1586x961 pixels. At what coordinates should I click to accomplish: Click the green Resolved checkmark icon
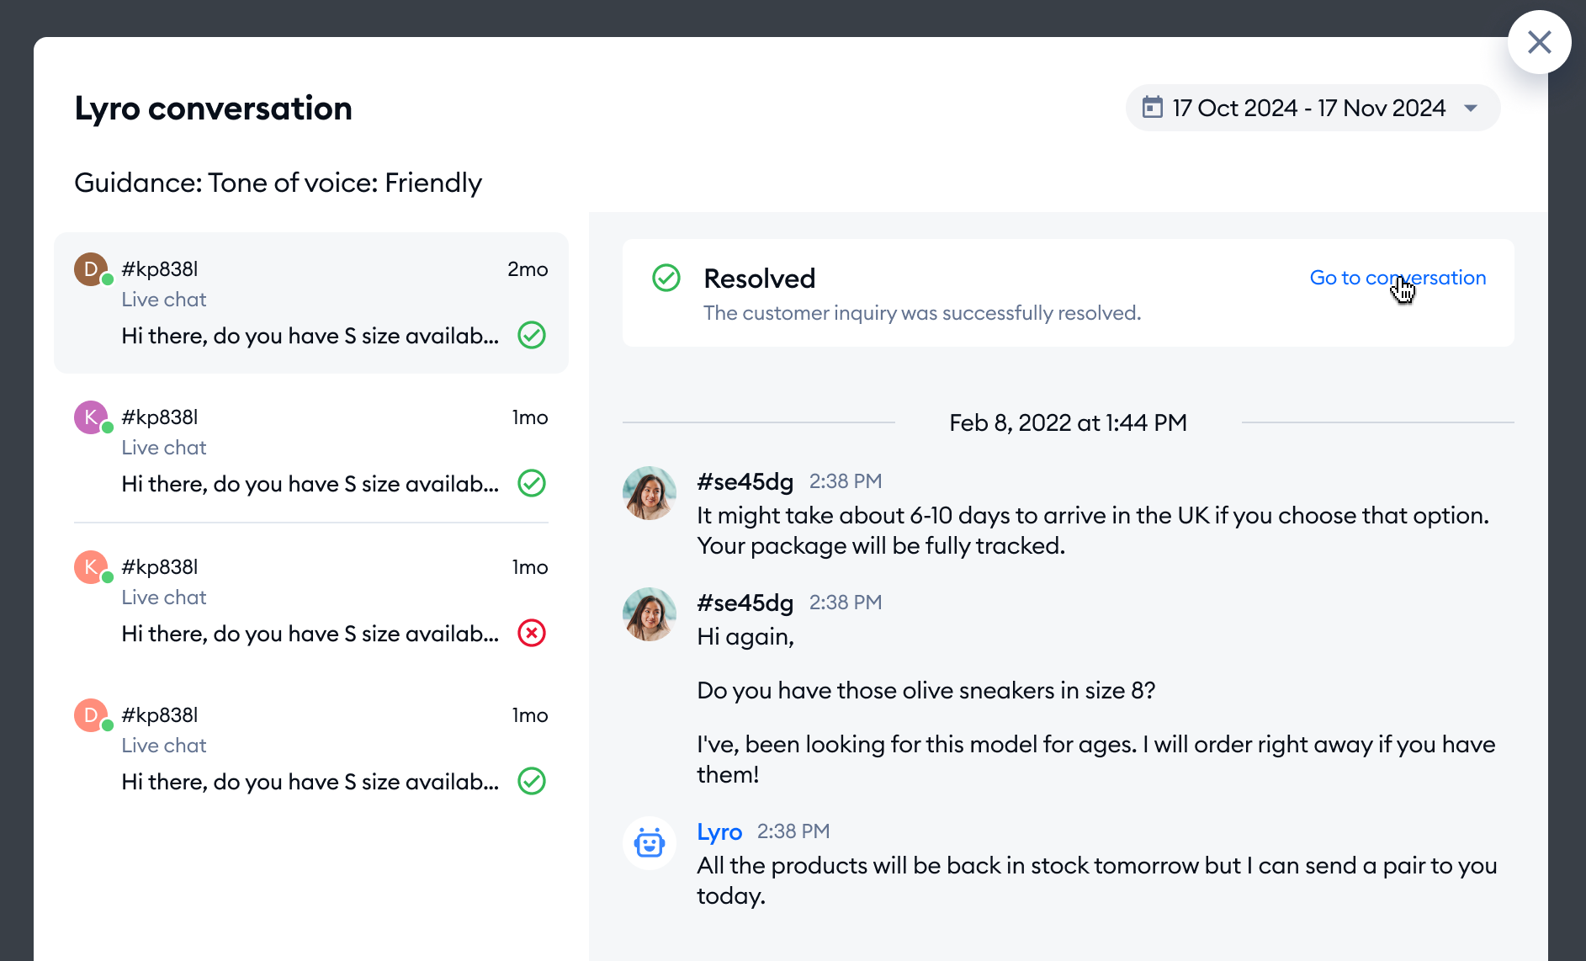click(x=666, y=278)
